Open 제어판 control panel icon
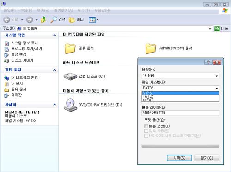The height and width of the screenshot is (172, 231). 6,95
